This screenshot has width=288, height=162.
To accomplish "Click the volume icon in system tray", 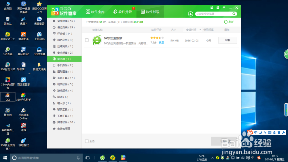I will click(x=242, y=158).
